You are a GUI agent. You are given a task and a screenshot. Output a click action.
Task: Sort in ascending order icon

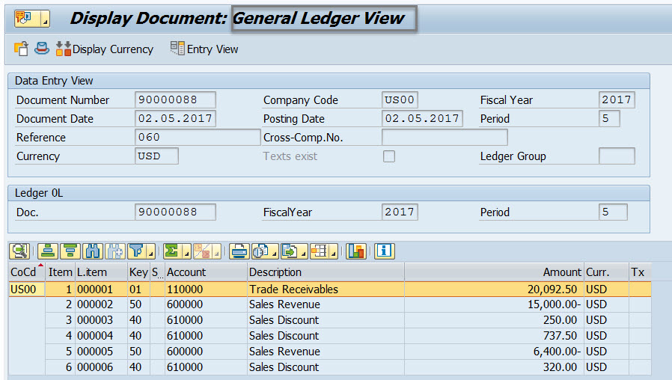(x=48, y=251)
